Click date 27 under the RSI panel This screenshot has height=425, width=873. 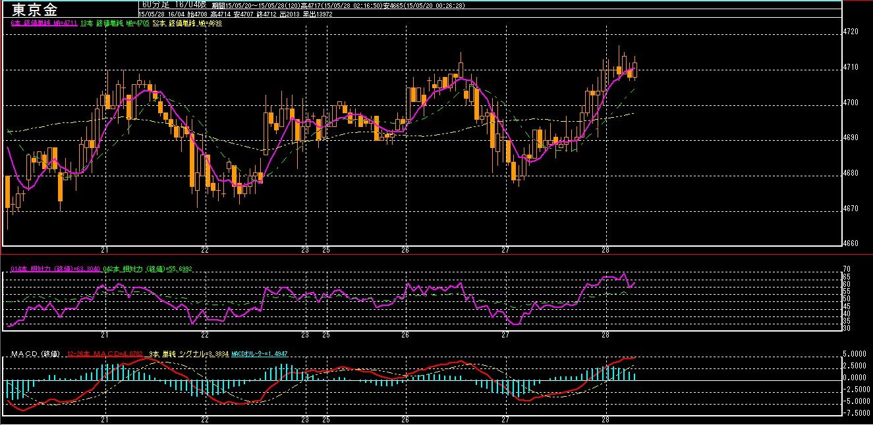click(505, 335)
